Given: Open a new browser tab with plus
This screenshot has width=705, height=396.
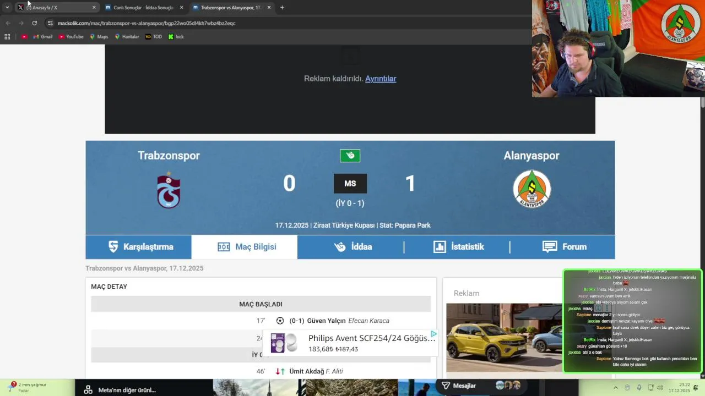Looking at the screenshot, I should 282,7.
